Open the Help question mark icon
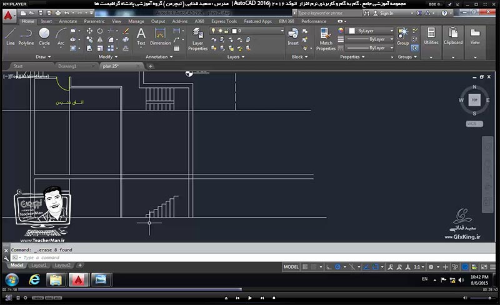500x305 pixels. pos(444,13)
